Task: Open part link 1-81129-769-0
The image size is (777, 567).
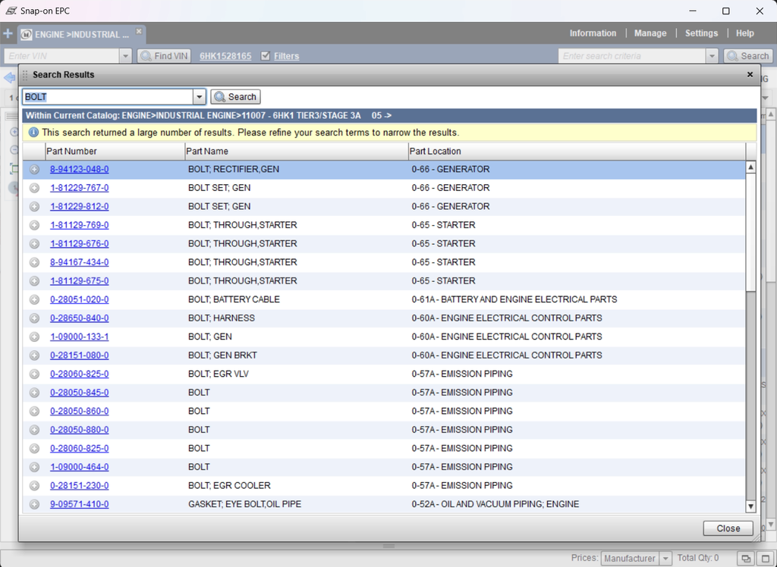Action: (79, 225)
